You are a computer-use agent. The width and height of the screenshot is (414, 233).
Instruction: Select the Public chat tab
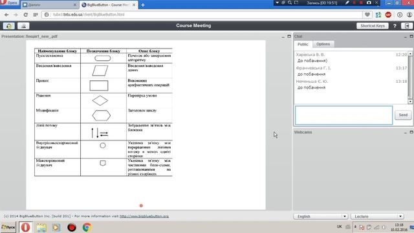(303, 44)
